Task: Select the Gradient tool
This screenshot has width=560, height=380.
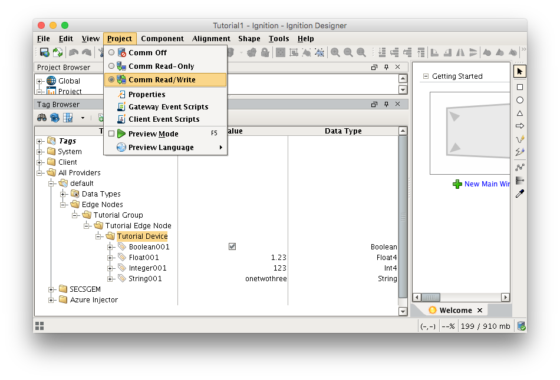Action: (x=520, y=181)
